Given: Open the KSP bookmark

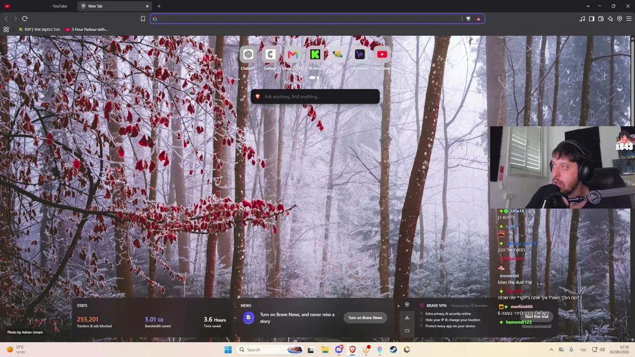Looking at the screenshot, I should pos(39,29).
